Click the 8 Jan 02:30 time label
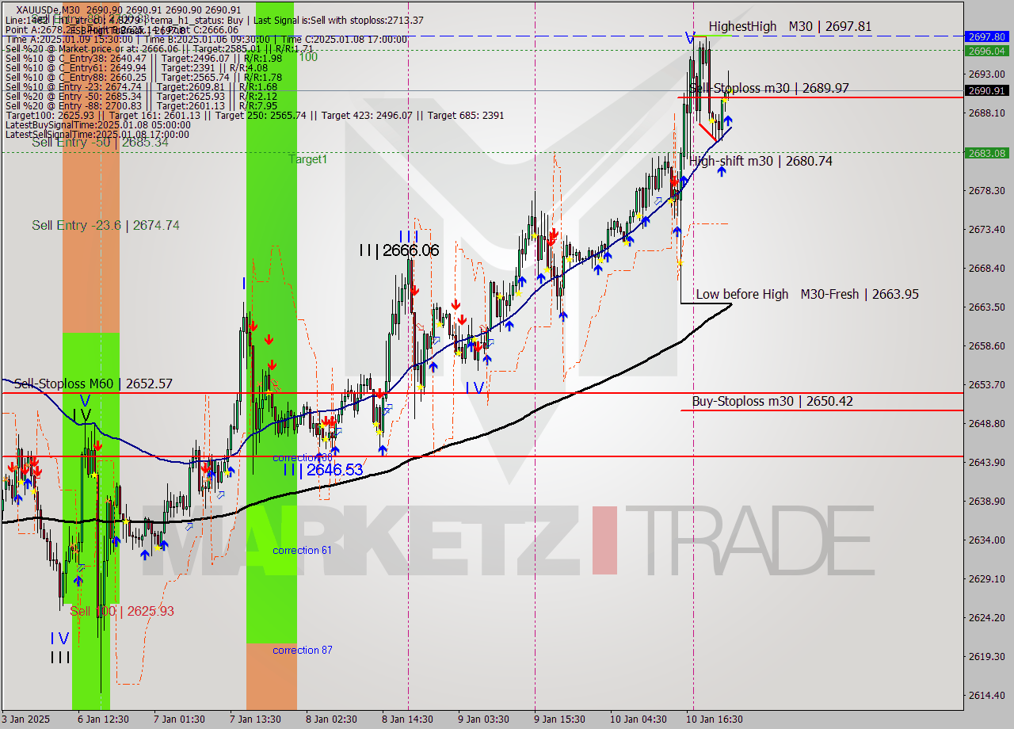Screen dimensions: 1014x729 click(x=331, y=719)
